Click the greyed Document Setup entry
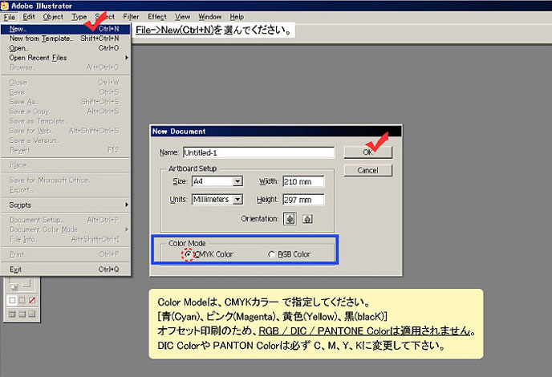Viewport: 552px width, 377px height. 66,220
